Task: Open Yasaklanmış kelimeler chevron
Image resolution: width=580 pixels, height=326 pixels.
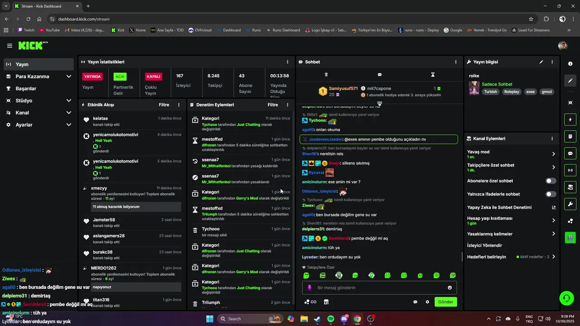Action: (553, 234)
